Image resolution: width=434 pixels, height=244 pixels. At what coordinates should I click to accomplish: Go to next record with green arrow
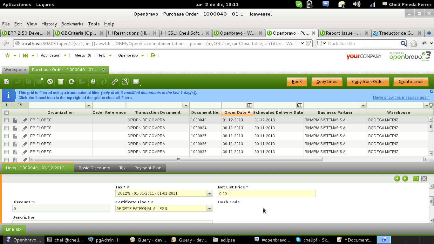[405, 179]
